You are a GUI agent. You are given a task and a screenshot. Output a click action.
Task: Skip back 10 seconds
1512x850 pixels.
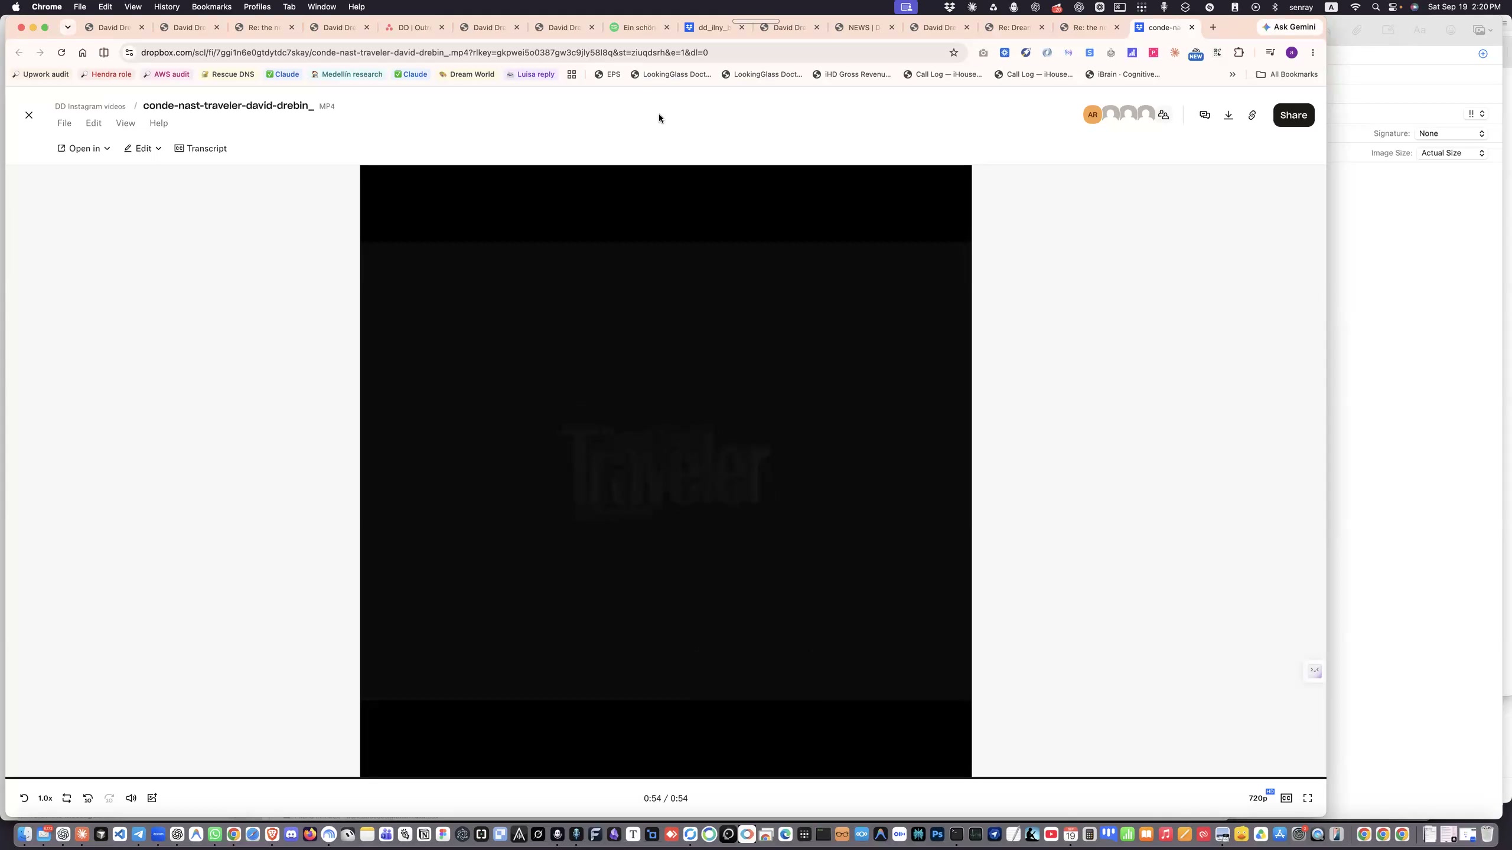[88, 798]
